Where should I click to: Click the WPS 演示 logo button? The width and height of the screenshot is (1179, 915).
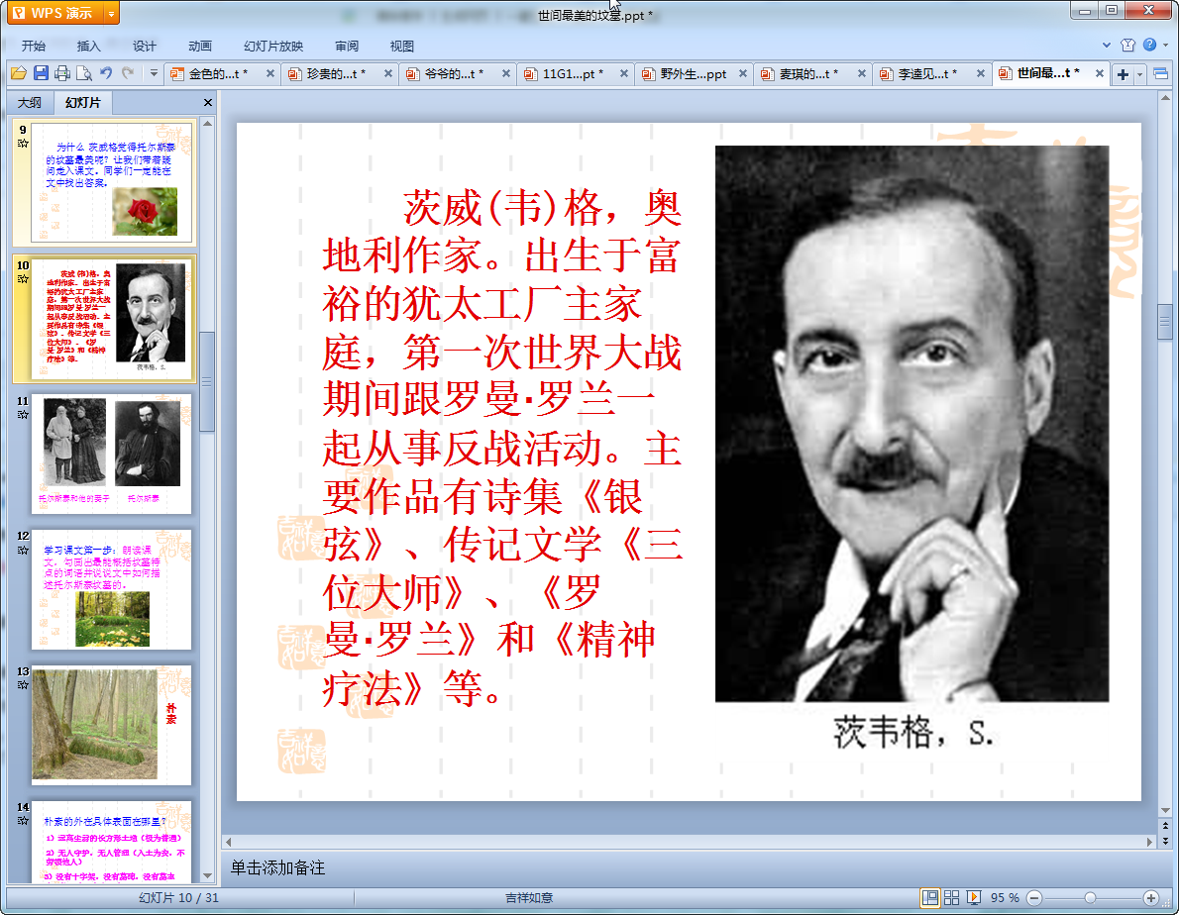point(54,14)
